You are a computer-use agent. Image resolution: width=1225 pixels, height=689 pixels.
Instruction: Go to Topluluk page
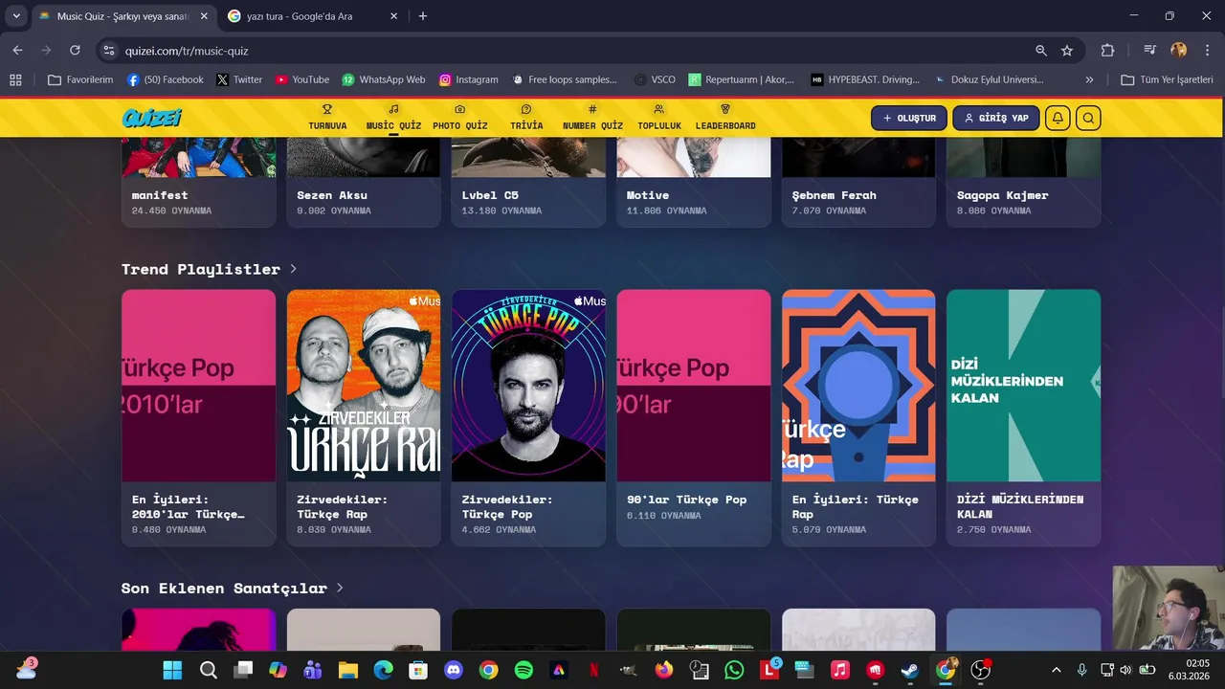click(658, 118)
